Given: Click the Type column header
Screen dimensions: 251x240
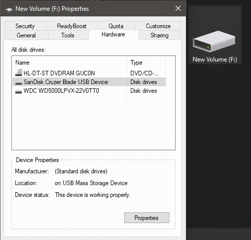Looking at the screenshot, I should coord(136,62).
